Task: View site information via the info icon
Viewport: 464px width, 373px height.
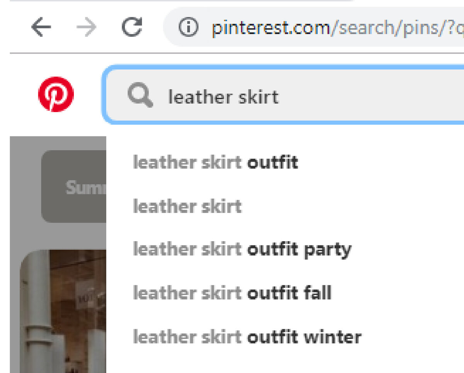Action: click(x=188, y=27)
